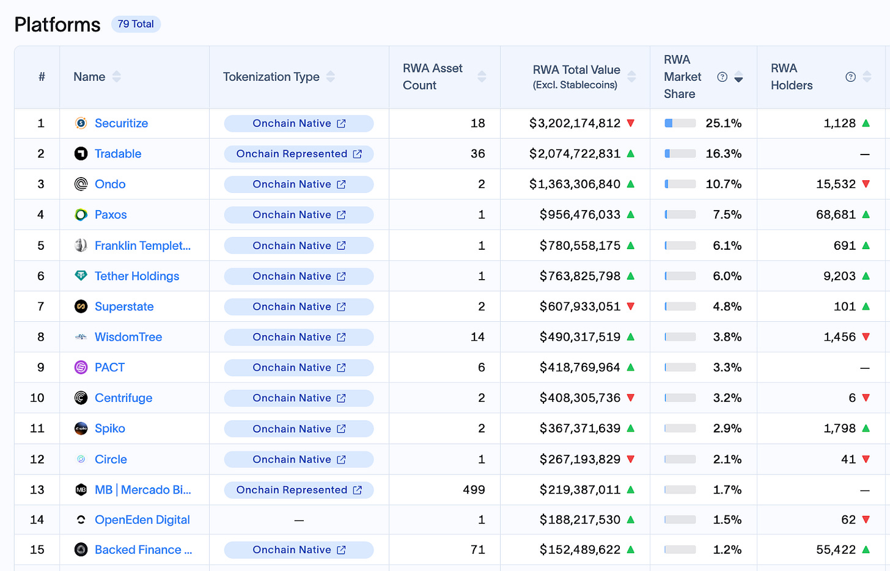Click the 79 Total badge

pyautogui.click(x=136, y=24)
